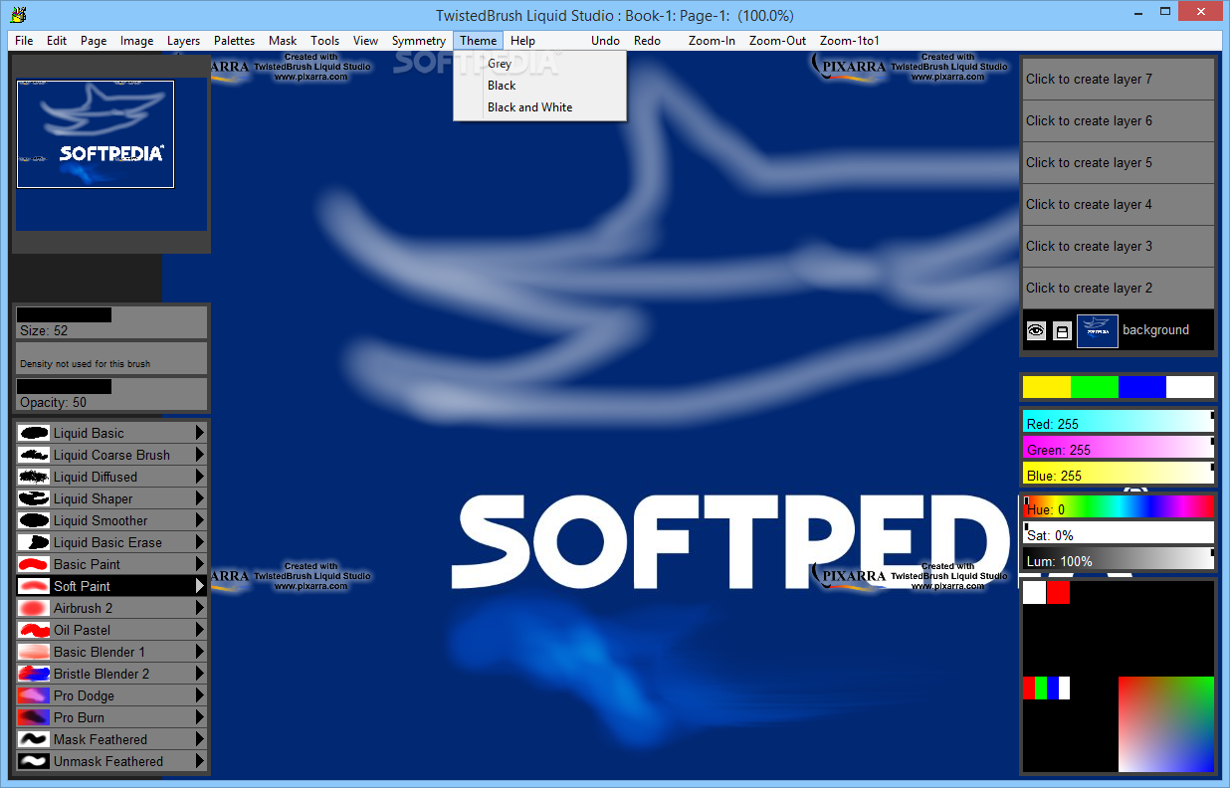Choose the Black and White theme
The width and height of the screenshot is (1230, 788).
[x=539, y=107]
